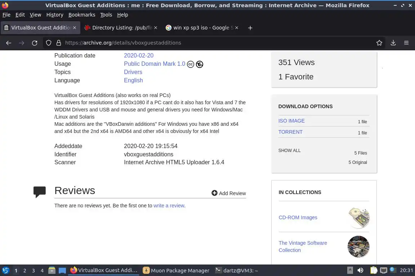Switch to virtual desktop 3

click(34, 271)
